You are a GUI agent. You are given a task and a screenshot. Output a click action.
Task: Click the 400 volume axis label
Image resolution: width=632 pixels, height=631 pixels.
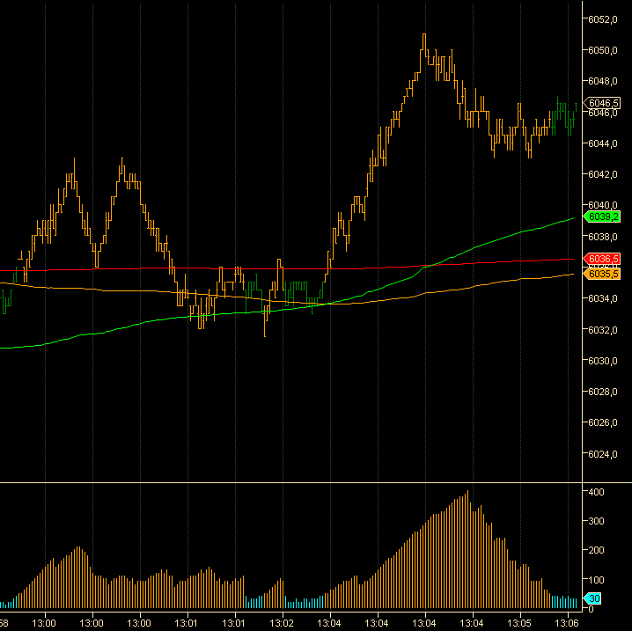click(596, 492)
